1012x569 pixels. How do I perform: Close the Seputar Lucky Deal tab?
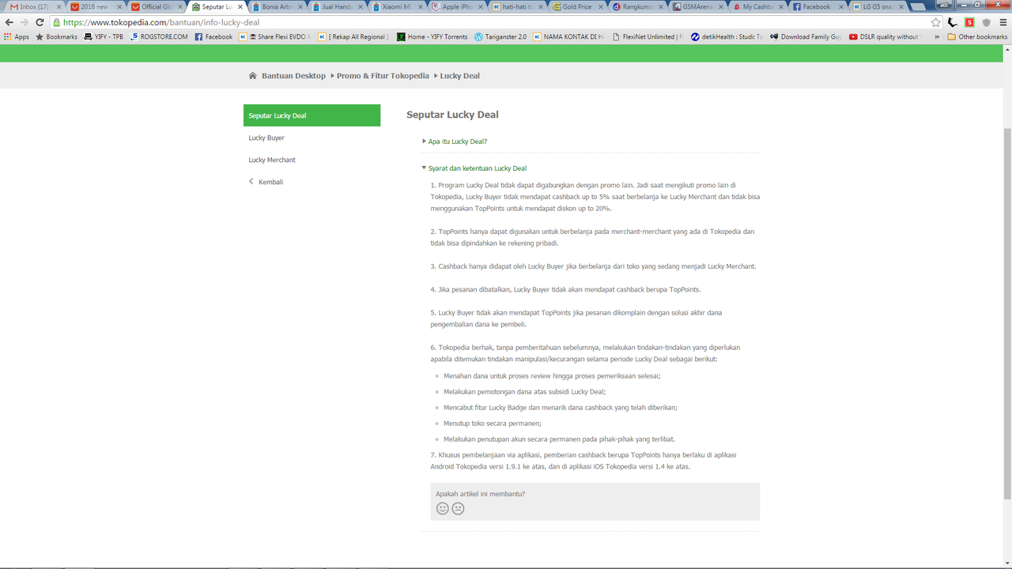coord(240,6)
